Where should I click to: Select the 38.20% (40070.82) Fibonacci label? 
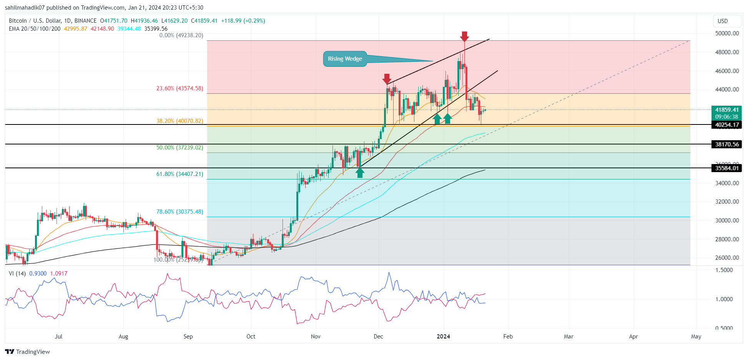(x=180, y=121)
